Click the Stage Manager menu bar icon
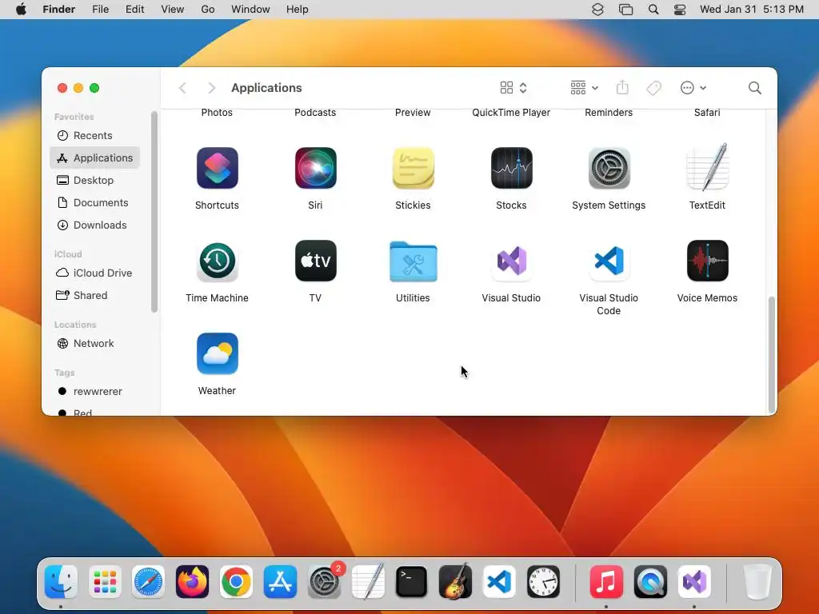This screenshot has width=819, height=614. (625, 10)
